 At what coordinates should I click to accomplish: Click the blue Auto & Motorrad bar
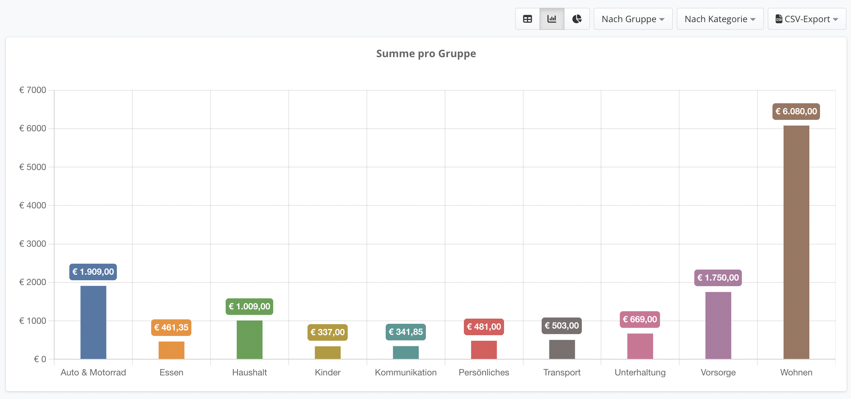tap(93, 322)
